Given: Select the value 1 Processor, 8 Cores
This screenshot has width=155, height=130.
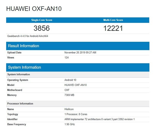Looking at the screenshot, I should click(76, 114).
